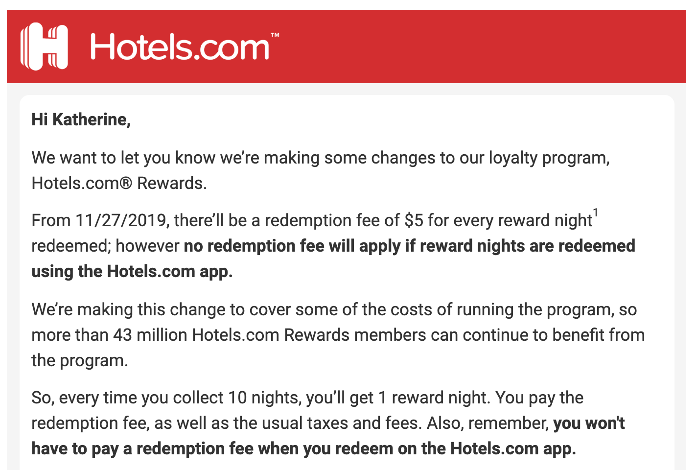697x470 pixels.
Task: Click bold text 'you won't' at line end
Action: 589,423
